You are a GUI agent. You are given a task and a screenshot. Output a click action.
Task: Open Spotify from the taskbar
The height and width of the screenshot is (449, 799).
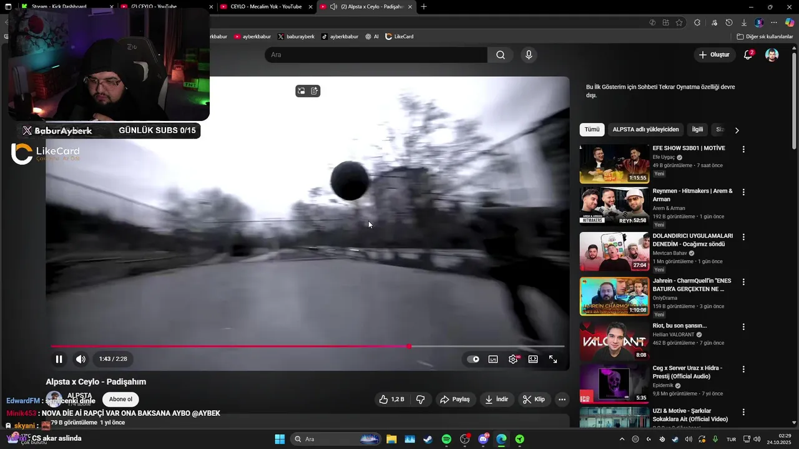(x=446, y=439)
